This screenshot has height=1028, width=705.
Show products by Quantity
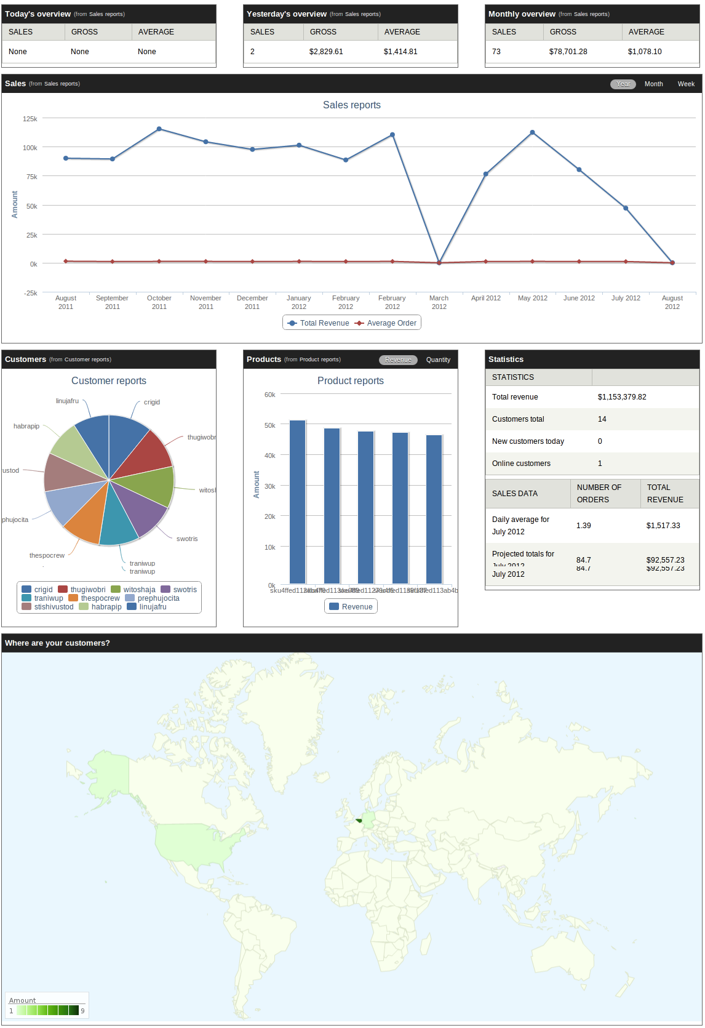click(x=438, y=359)
